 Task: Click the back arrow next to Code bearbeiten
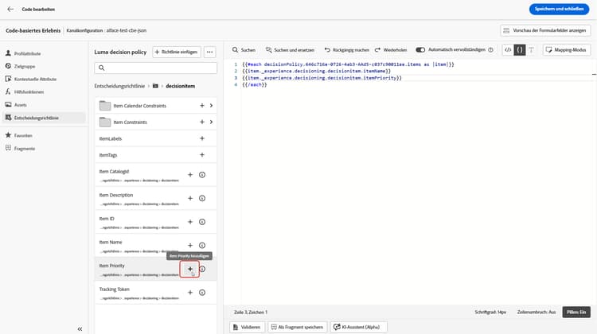pos(10,9)
